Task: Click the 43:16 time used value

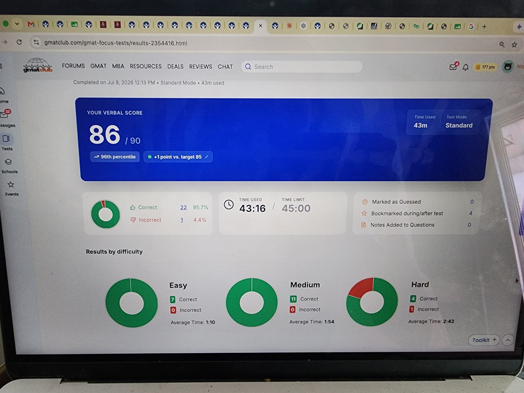Action: 252,208
